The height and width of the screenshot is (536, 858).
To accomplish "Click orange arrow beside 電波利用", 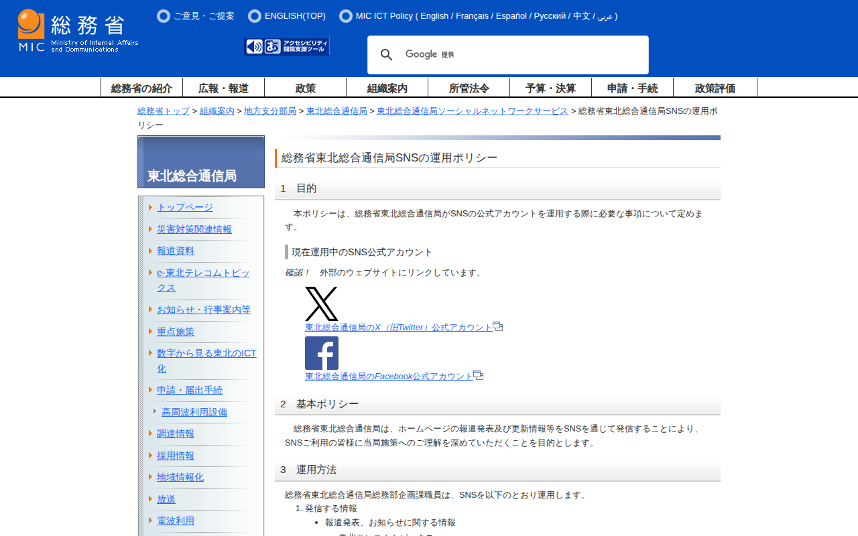I will click(x=151, y=521).
